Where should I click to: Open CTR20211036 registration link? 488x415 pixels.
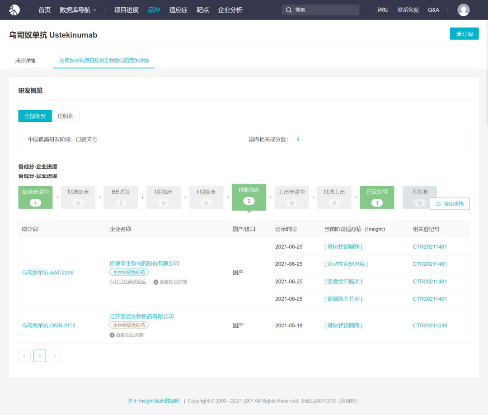point(430,325)
